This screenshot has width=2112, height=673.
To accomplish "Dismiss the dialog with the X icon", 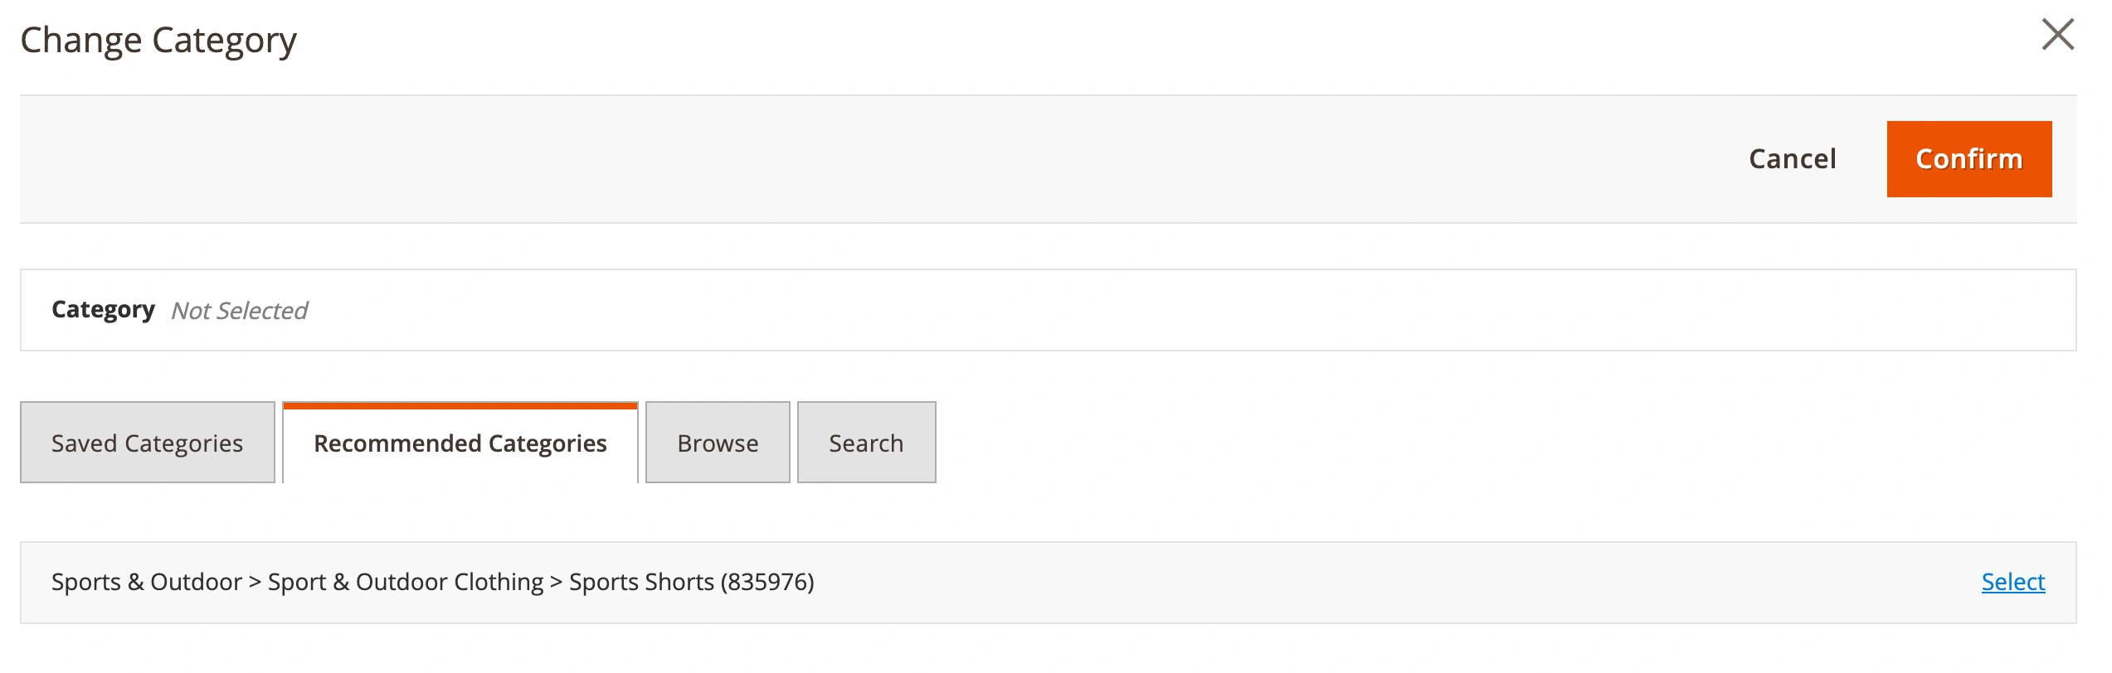I will 2057,35.
